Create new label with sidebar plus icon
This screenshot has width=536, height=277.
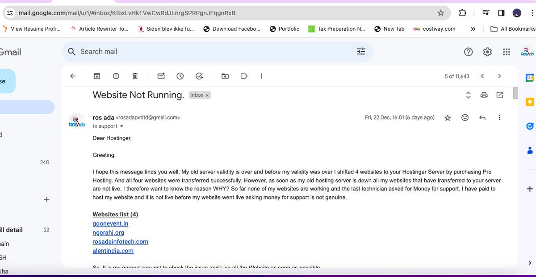(x=46, y=200)
